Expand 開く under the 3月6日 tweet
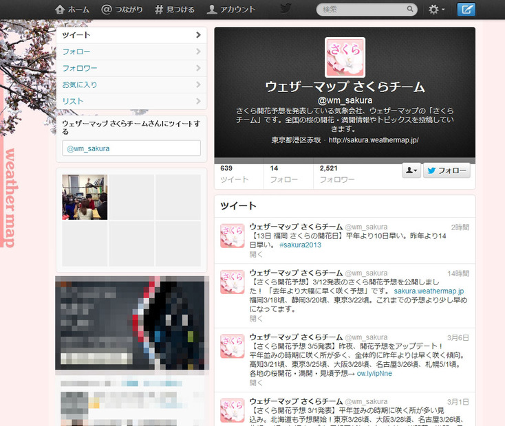Viewport: 505px width, 426px height. (x=256, y=383)
